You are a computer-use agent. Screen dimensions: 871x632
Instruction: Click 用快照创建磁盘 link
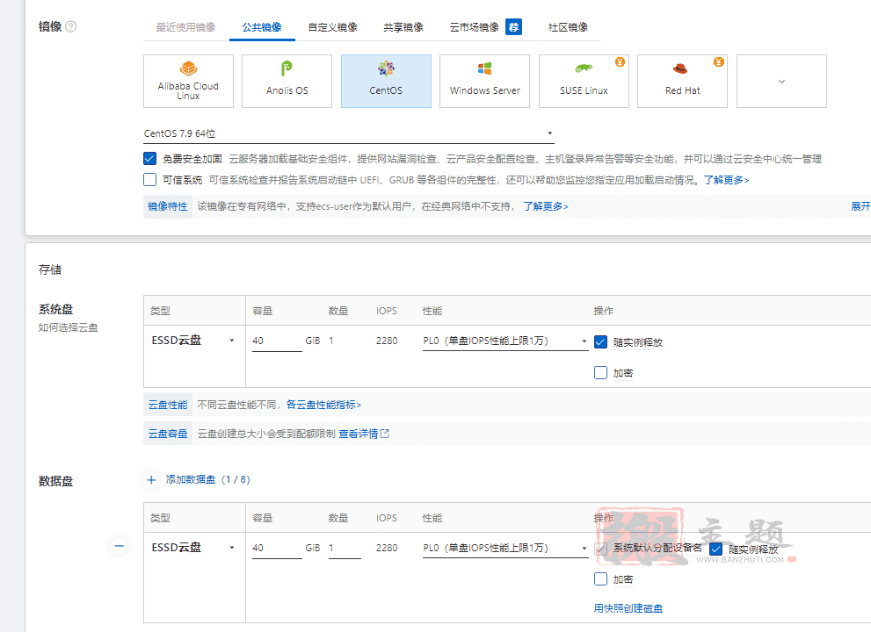[628, 608]
